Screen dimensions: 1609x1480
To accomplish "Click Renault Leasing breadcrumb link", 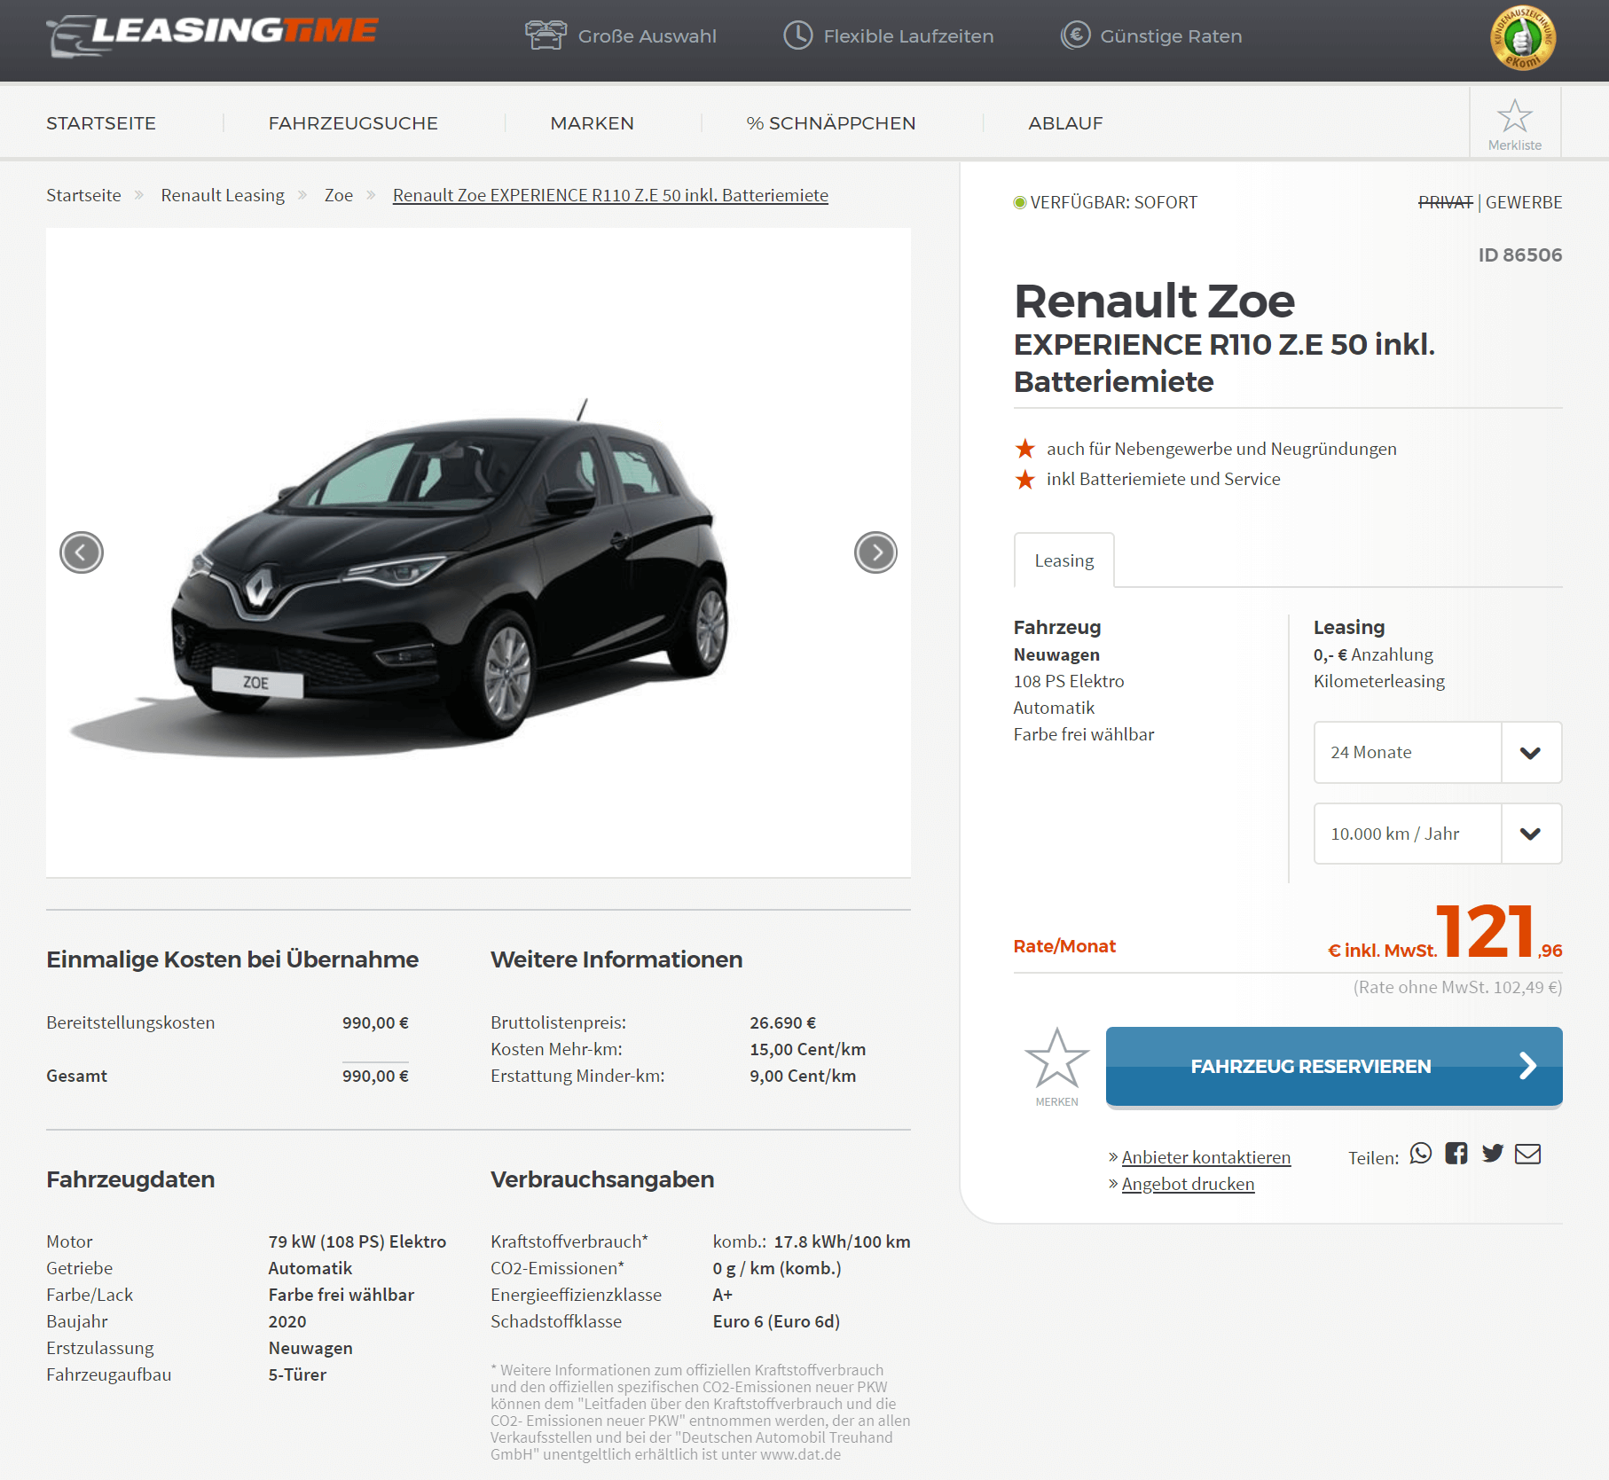I will click(223, 195).
